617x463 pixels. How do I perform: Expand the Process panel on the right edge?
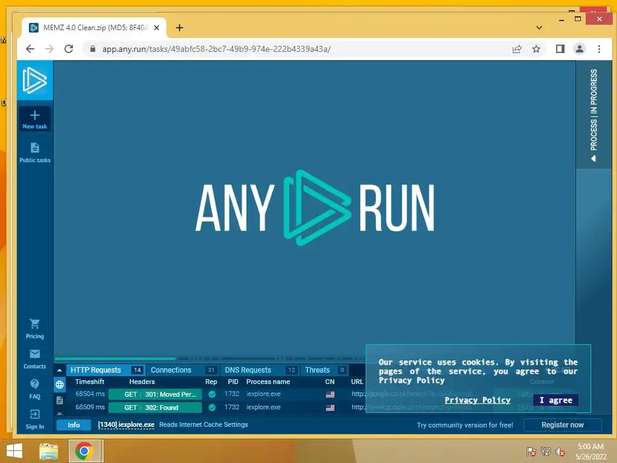tap(594, 115)
